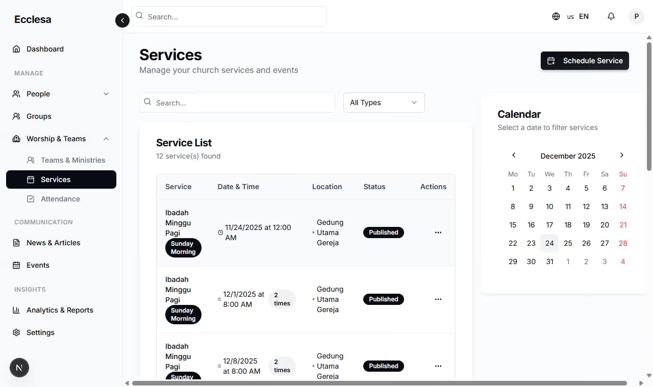This screenshot has width=653, height=387.
Task: Open the user avatar P menu
Action: [x=636, y=16]
